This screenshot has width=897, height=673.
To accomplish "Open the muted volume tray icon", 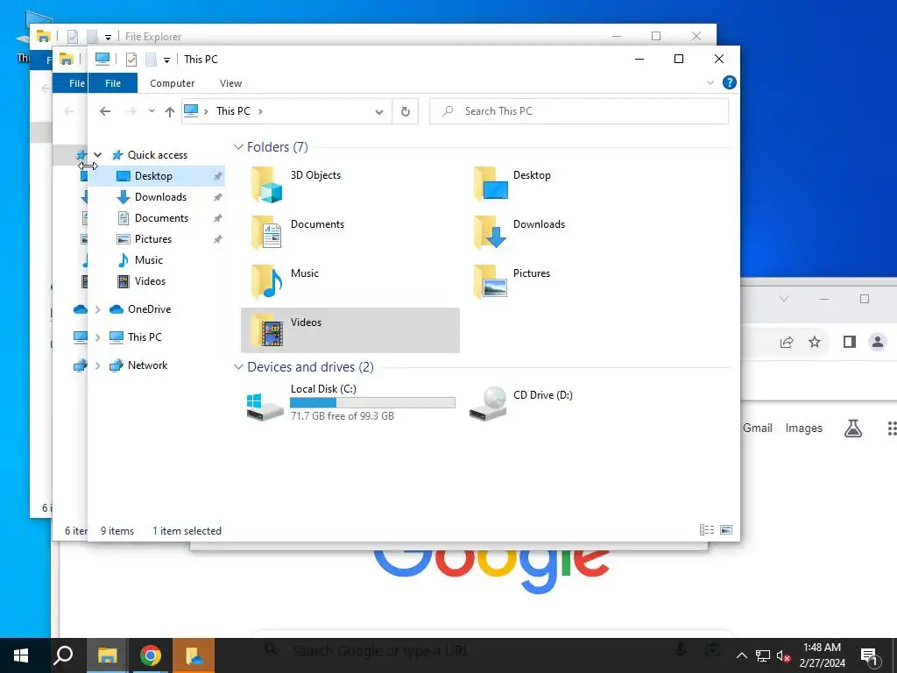I will (783, 655).
